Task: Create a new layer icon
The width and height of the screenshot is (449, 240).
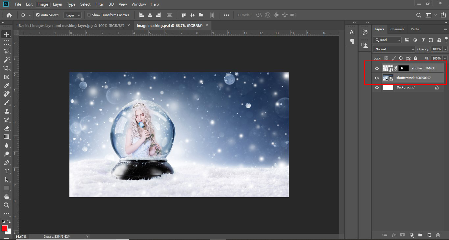Action: coord(429,235)
